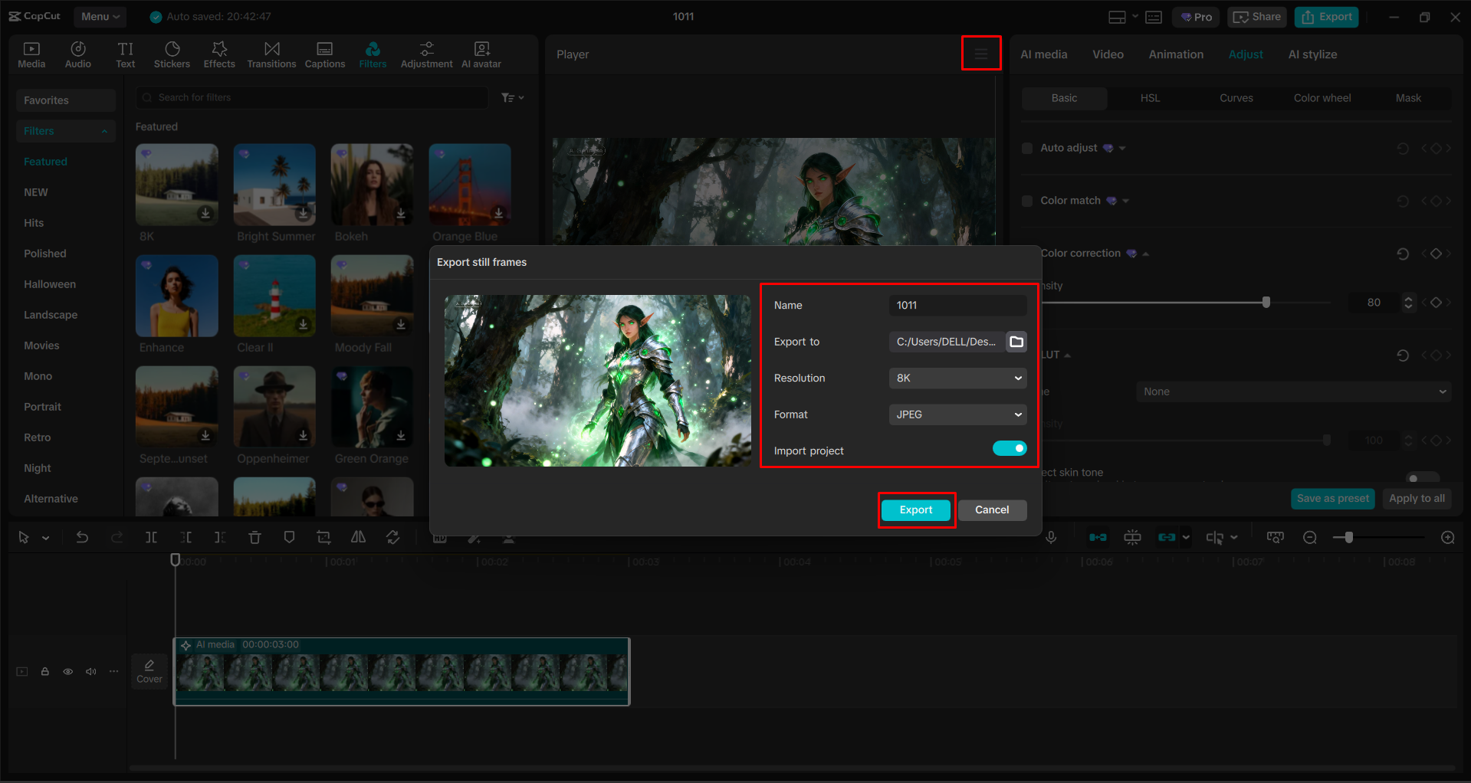Viewport: 1471px width, 783px height.
Task: Select the Bokeh filter thumbnail
Action: (x=372, y=185)
